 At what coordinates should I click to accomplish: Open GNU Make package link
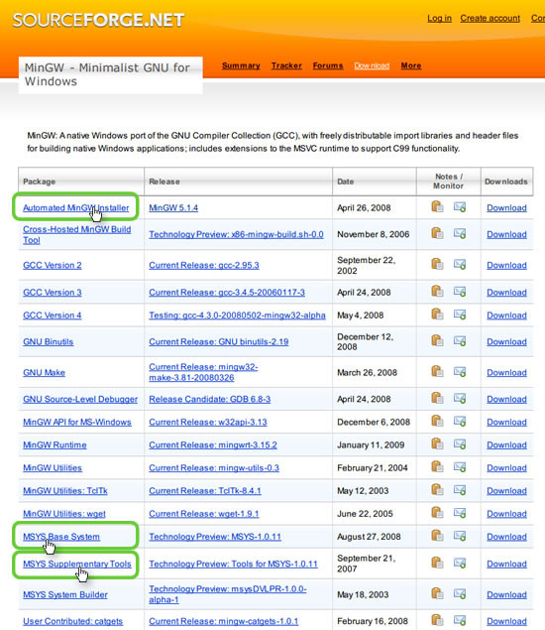[44, 372]
